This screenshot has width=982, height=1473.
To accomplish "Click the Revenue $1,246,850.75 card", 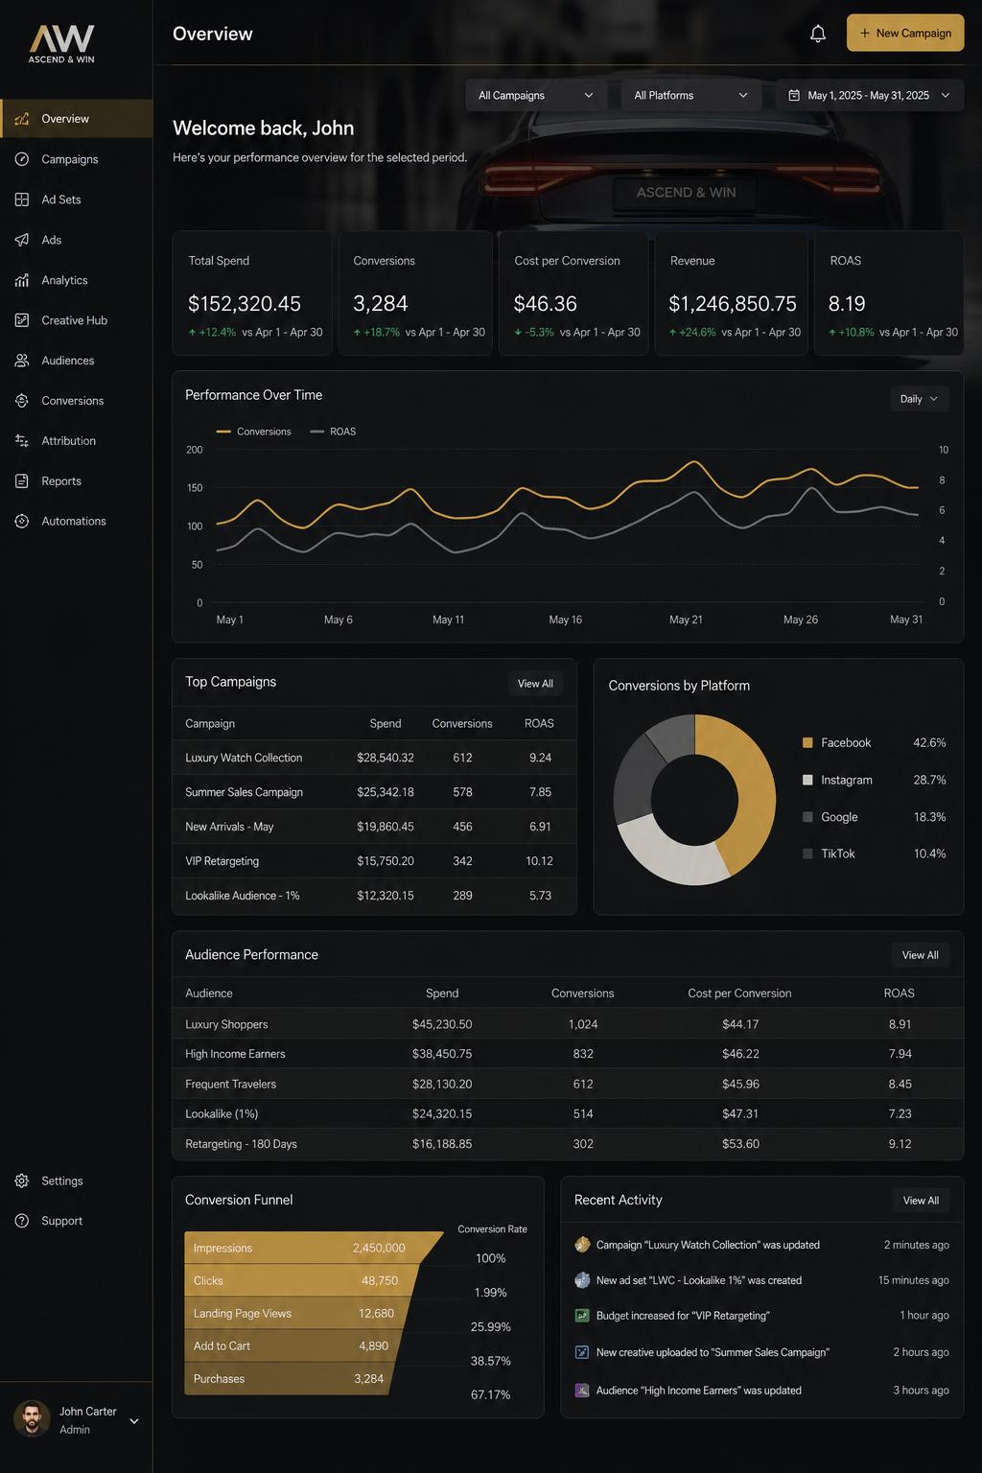I will (732, 293).
